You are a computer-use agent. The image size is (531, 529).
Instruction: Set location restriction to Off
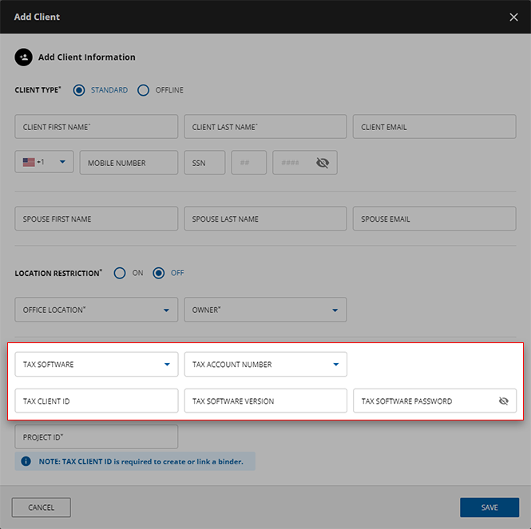coord(159,273)
